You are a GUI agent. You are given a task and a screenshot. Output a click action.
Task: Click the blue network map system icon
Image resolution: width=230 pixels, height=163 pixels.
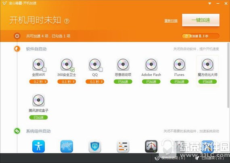[x=67, y=146]
